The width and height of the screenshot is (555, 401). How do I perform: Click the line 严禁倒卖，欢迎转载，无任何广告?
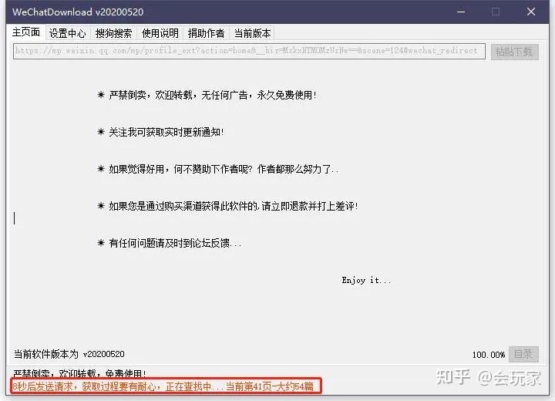tap(207, 95)
